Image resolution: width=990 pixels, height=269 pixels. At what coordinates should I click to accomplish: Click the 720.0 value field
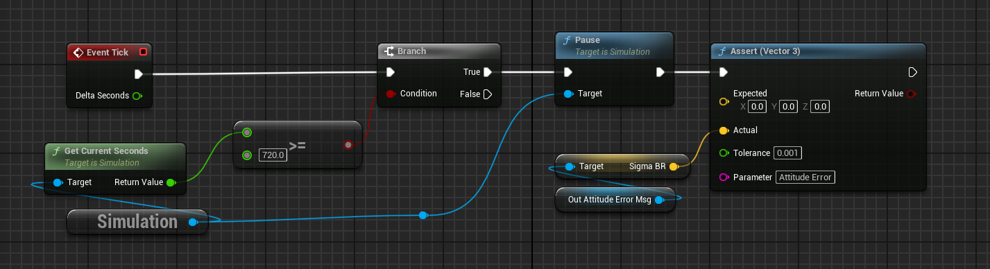point(273,155)
